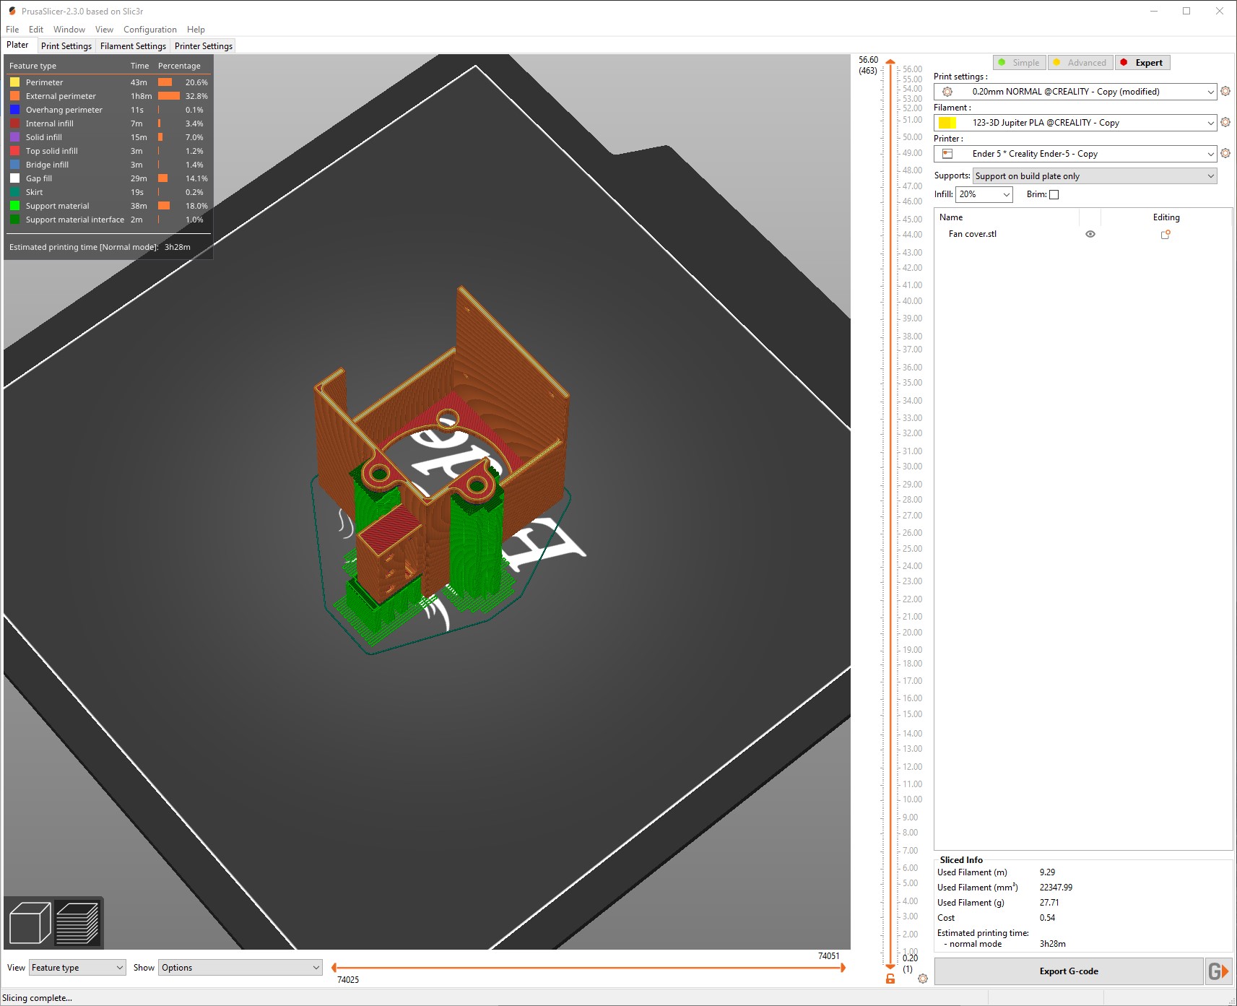The height and width of the screenshot is (1006, 1237).
Task: Click the Support material interface legend swatch
Action: click(14, 220)
